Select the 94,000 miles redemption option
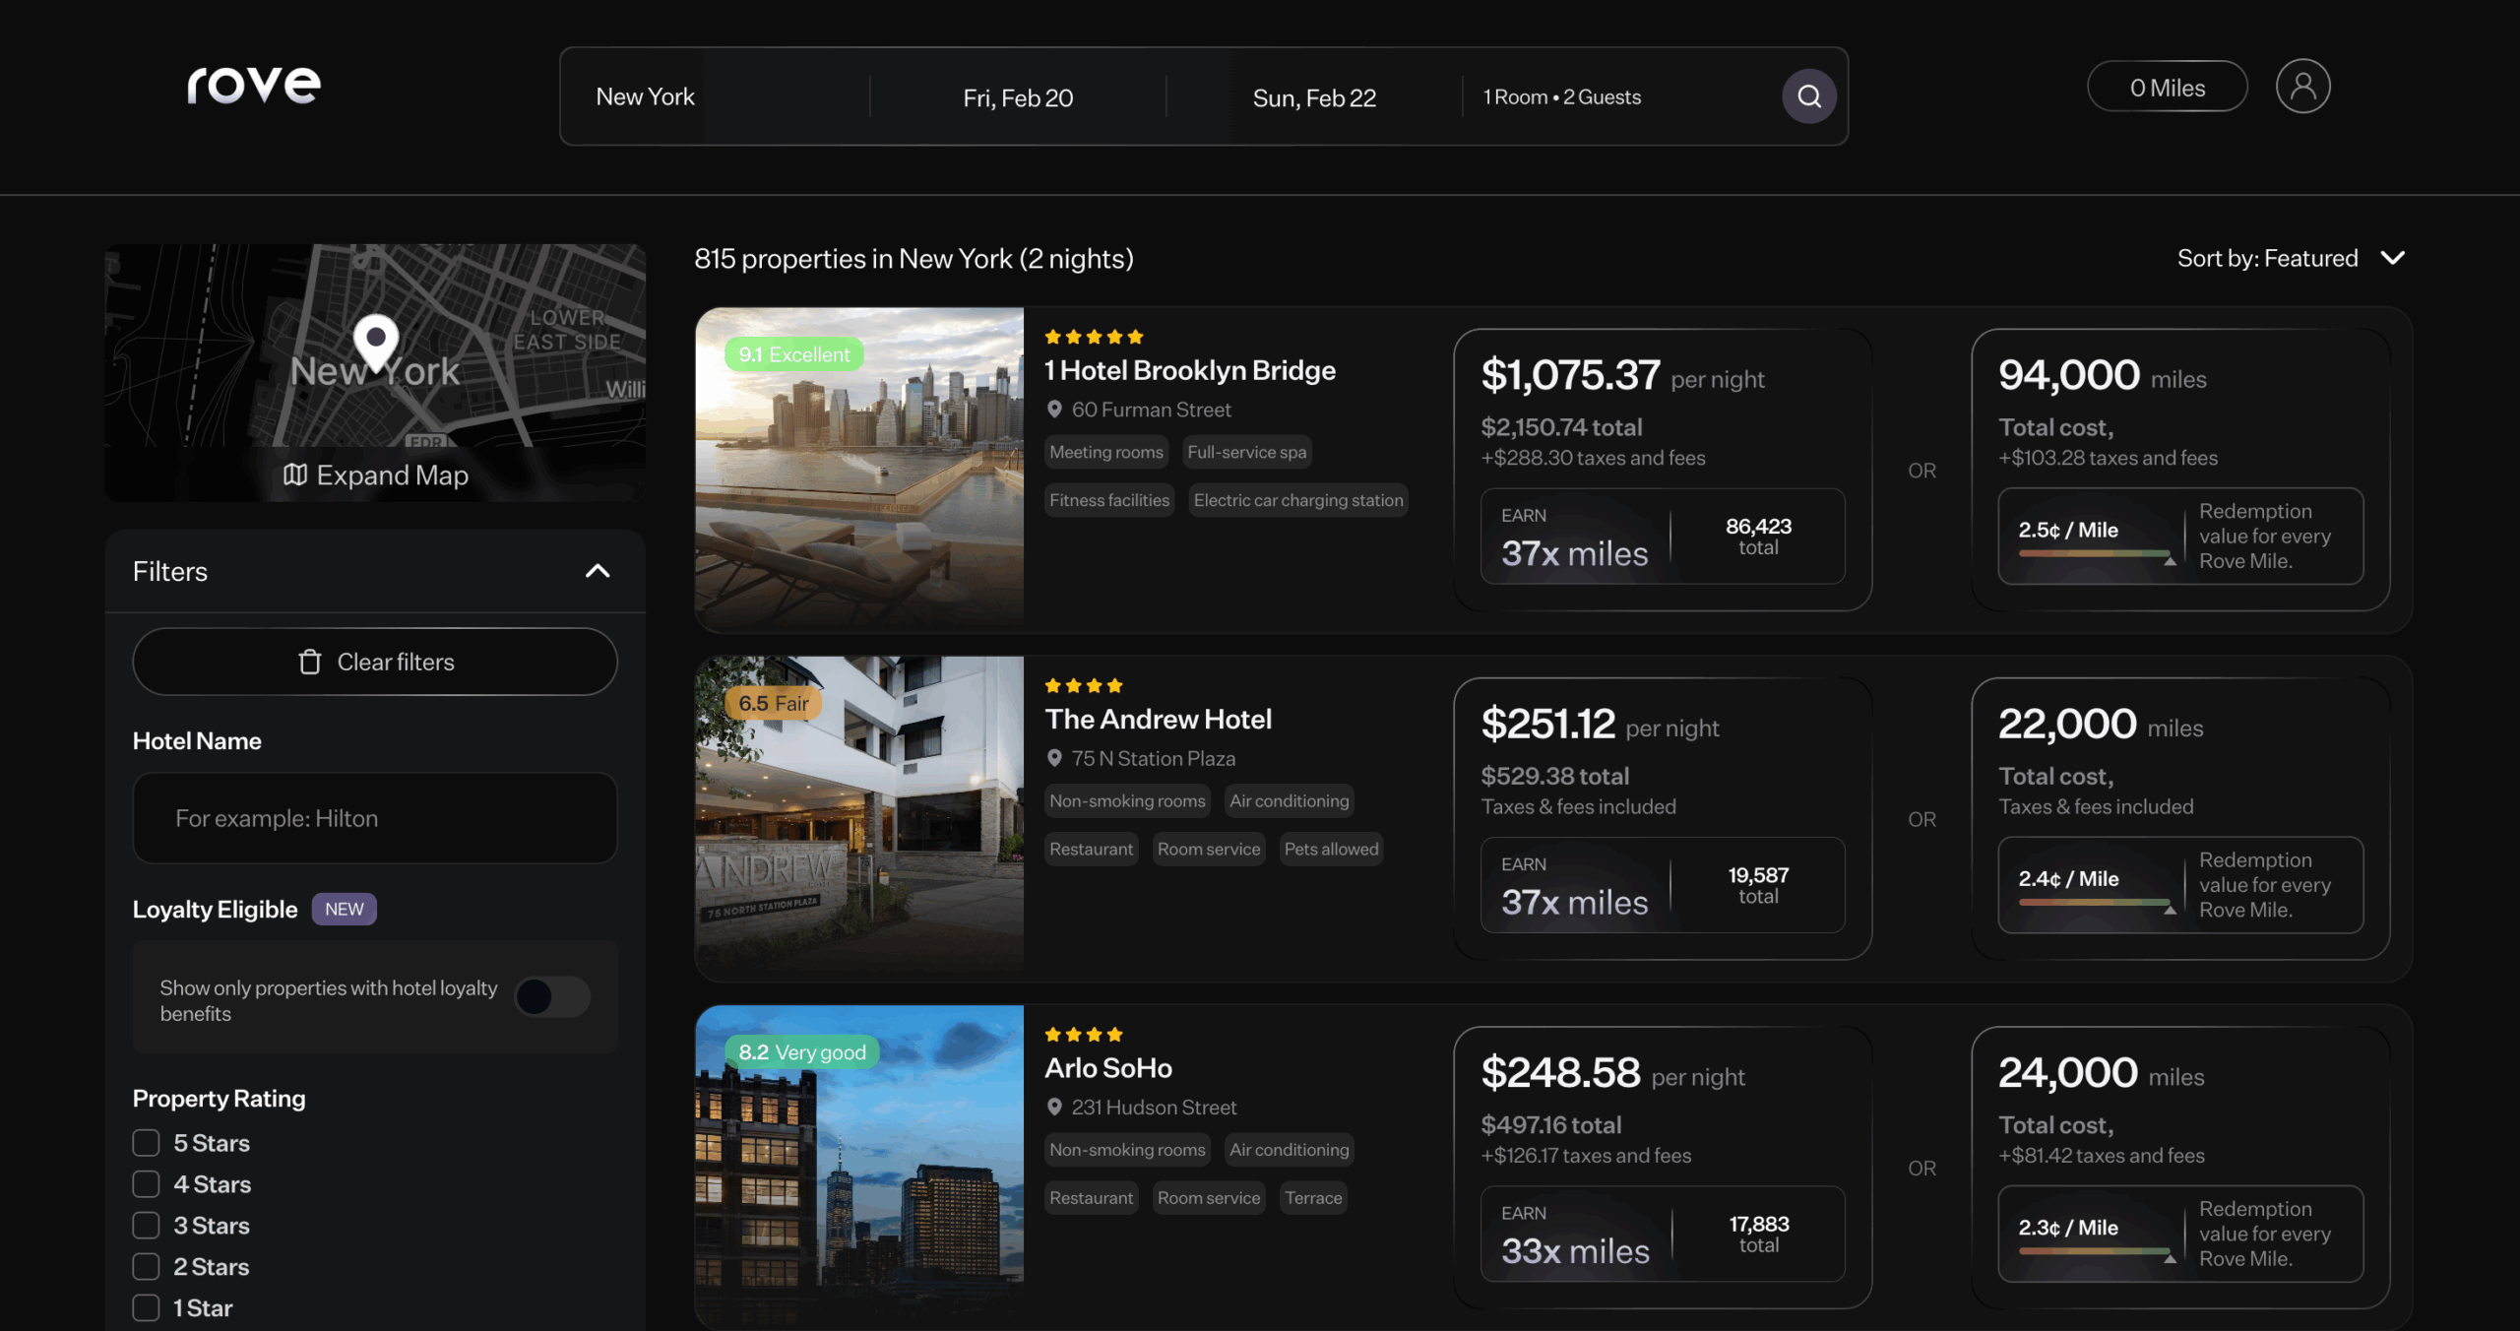This screenshot has width=2520, height=1331. tap(2180, 469)
